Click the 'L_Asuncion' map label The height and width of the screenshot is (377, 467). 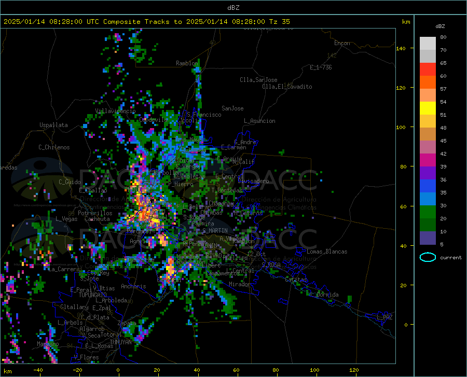coord(260,121)
